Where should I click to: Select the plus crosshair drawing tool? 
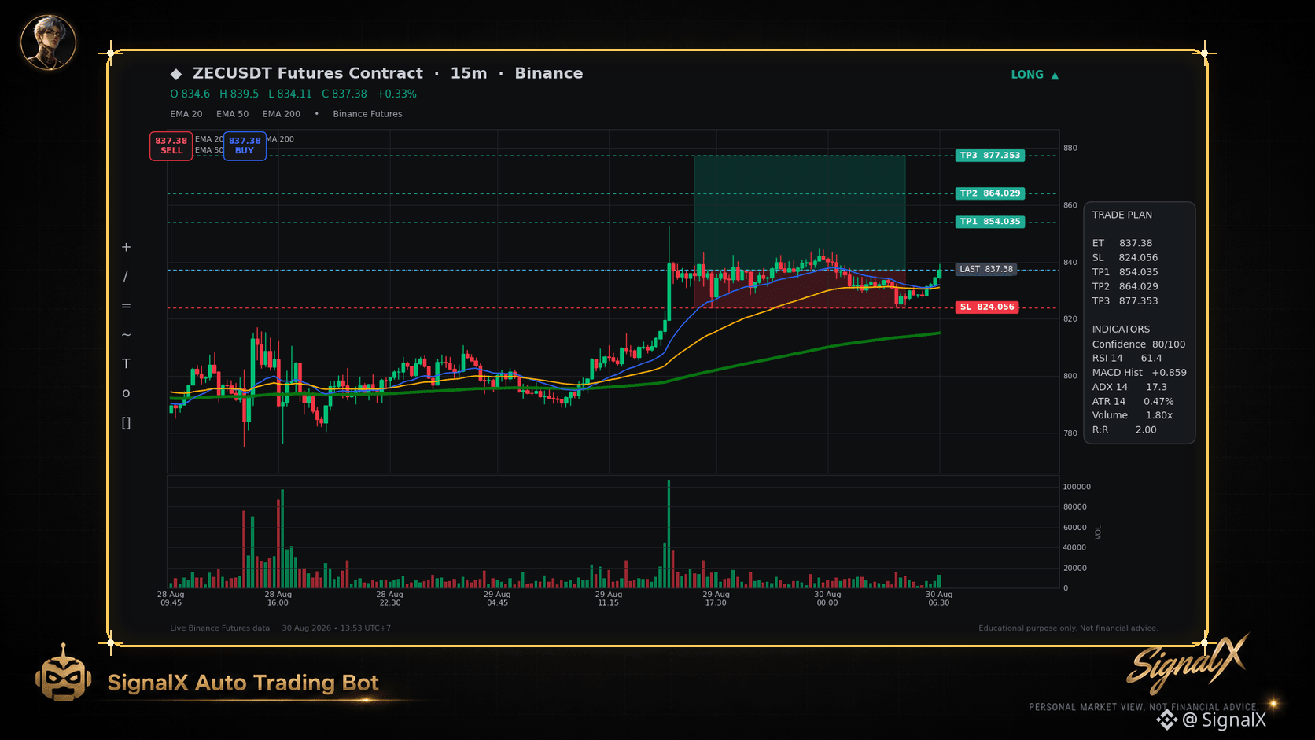click(126, 247)
